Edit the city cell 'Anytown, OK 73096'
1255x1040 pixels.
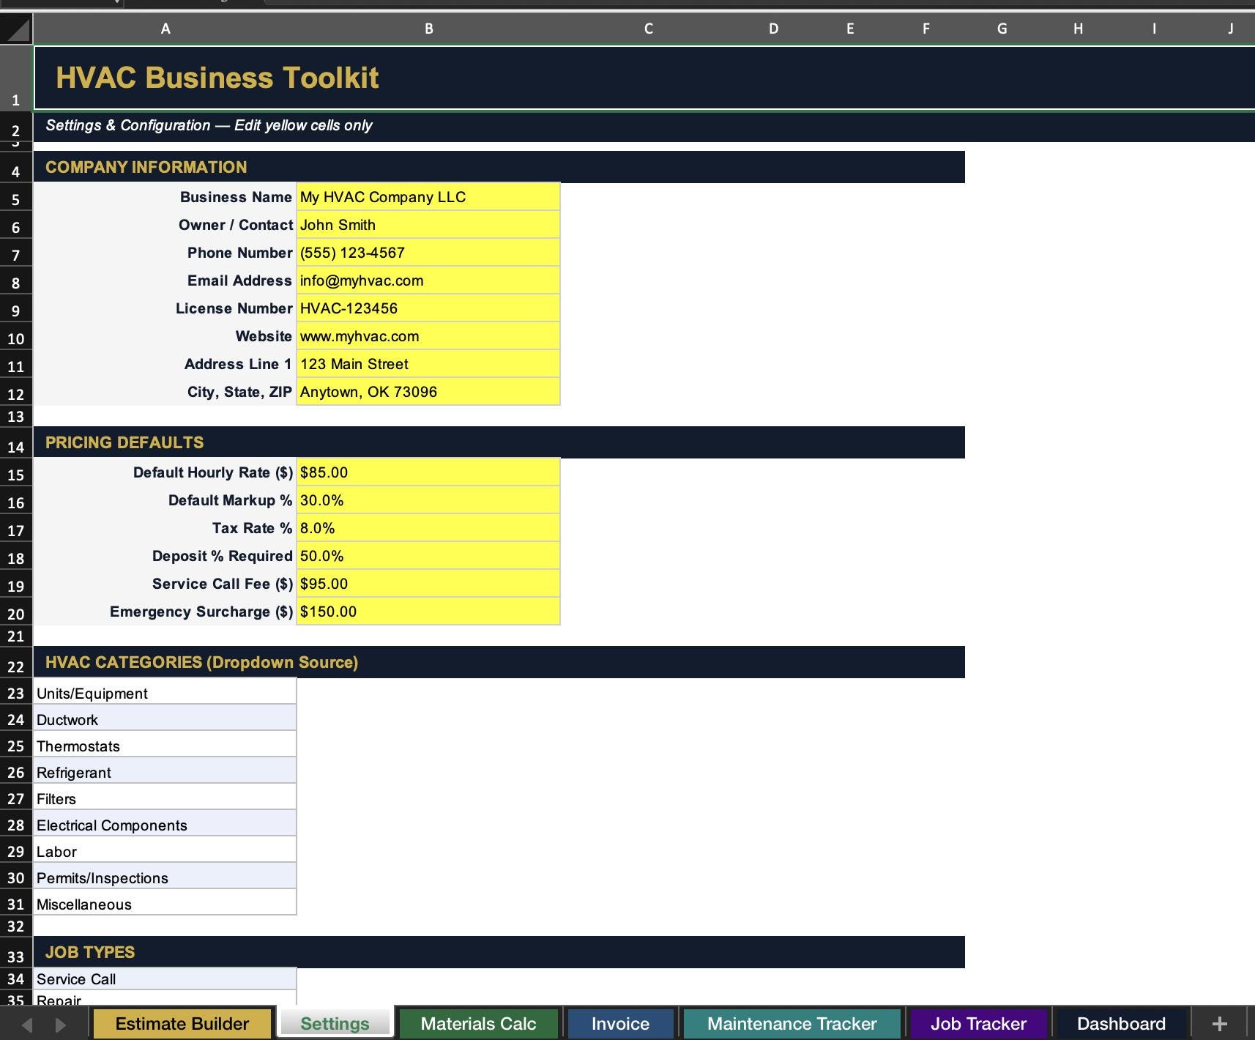(428, 392)
